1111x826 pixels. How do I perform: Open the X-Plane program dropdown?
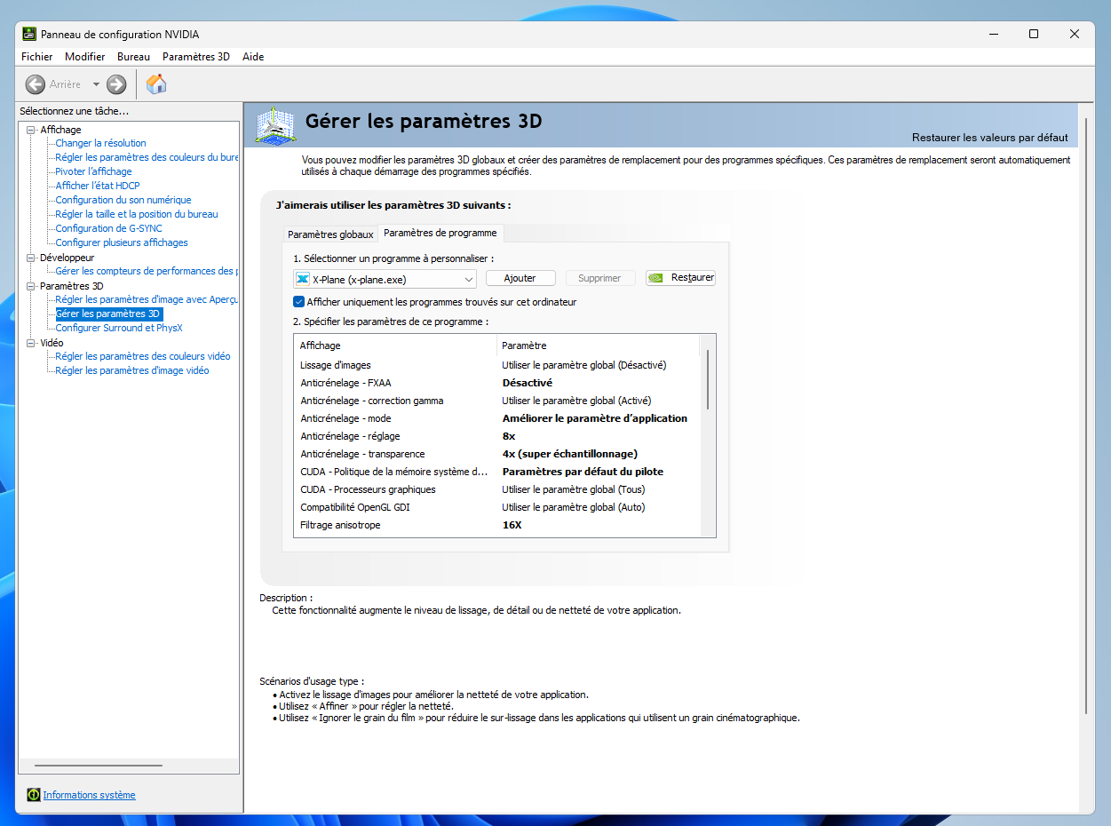[385, 279]
